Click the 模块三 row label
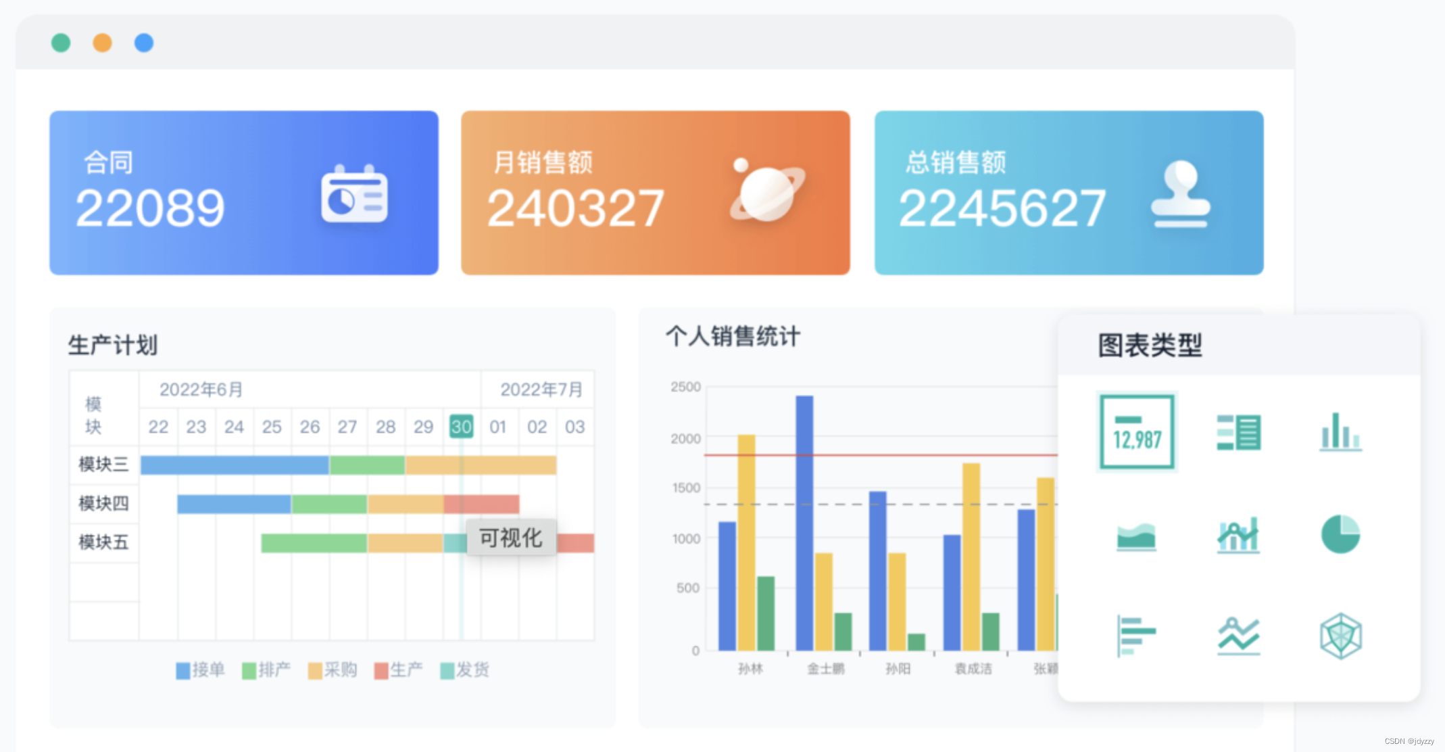 [103, 465]
